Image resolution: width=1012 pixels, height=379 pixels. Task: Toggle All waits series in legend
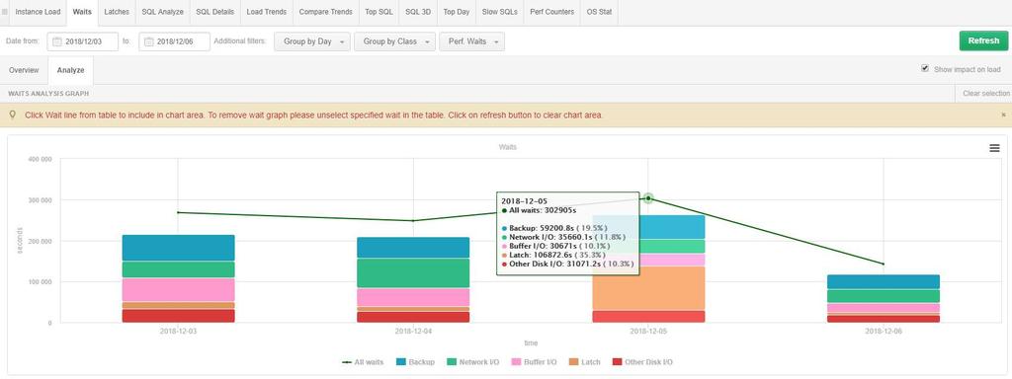[x=362, y=362]
